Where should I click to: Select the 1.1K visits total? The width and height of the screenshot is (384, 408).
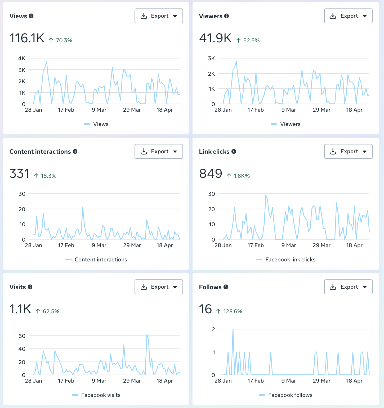[x=20, y=309]
